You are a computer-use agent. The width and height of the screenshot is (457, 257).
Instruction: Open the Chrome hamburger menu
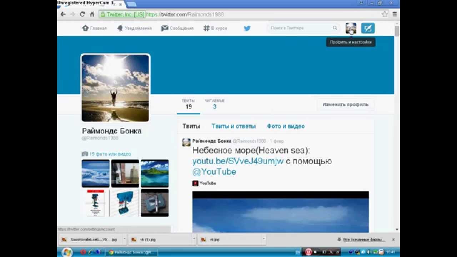[x=395, y=14]
